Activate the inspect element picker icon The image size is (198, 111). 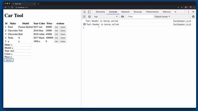(84, 12)
